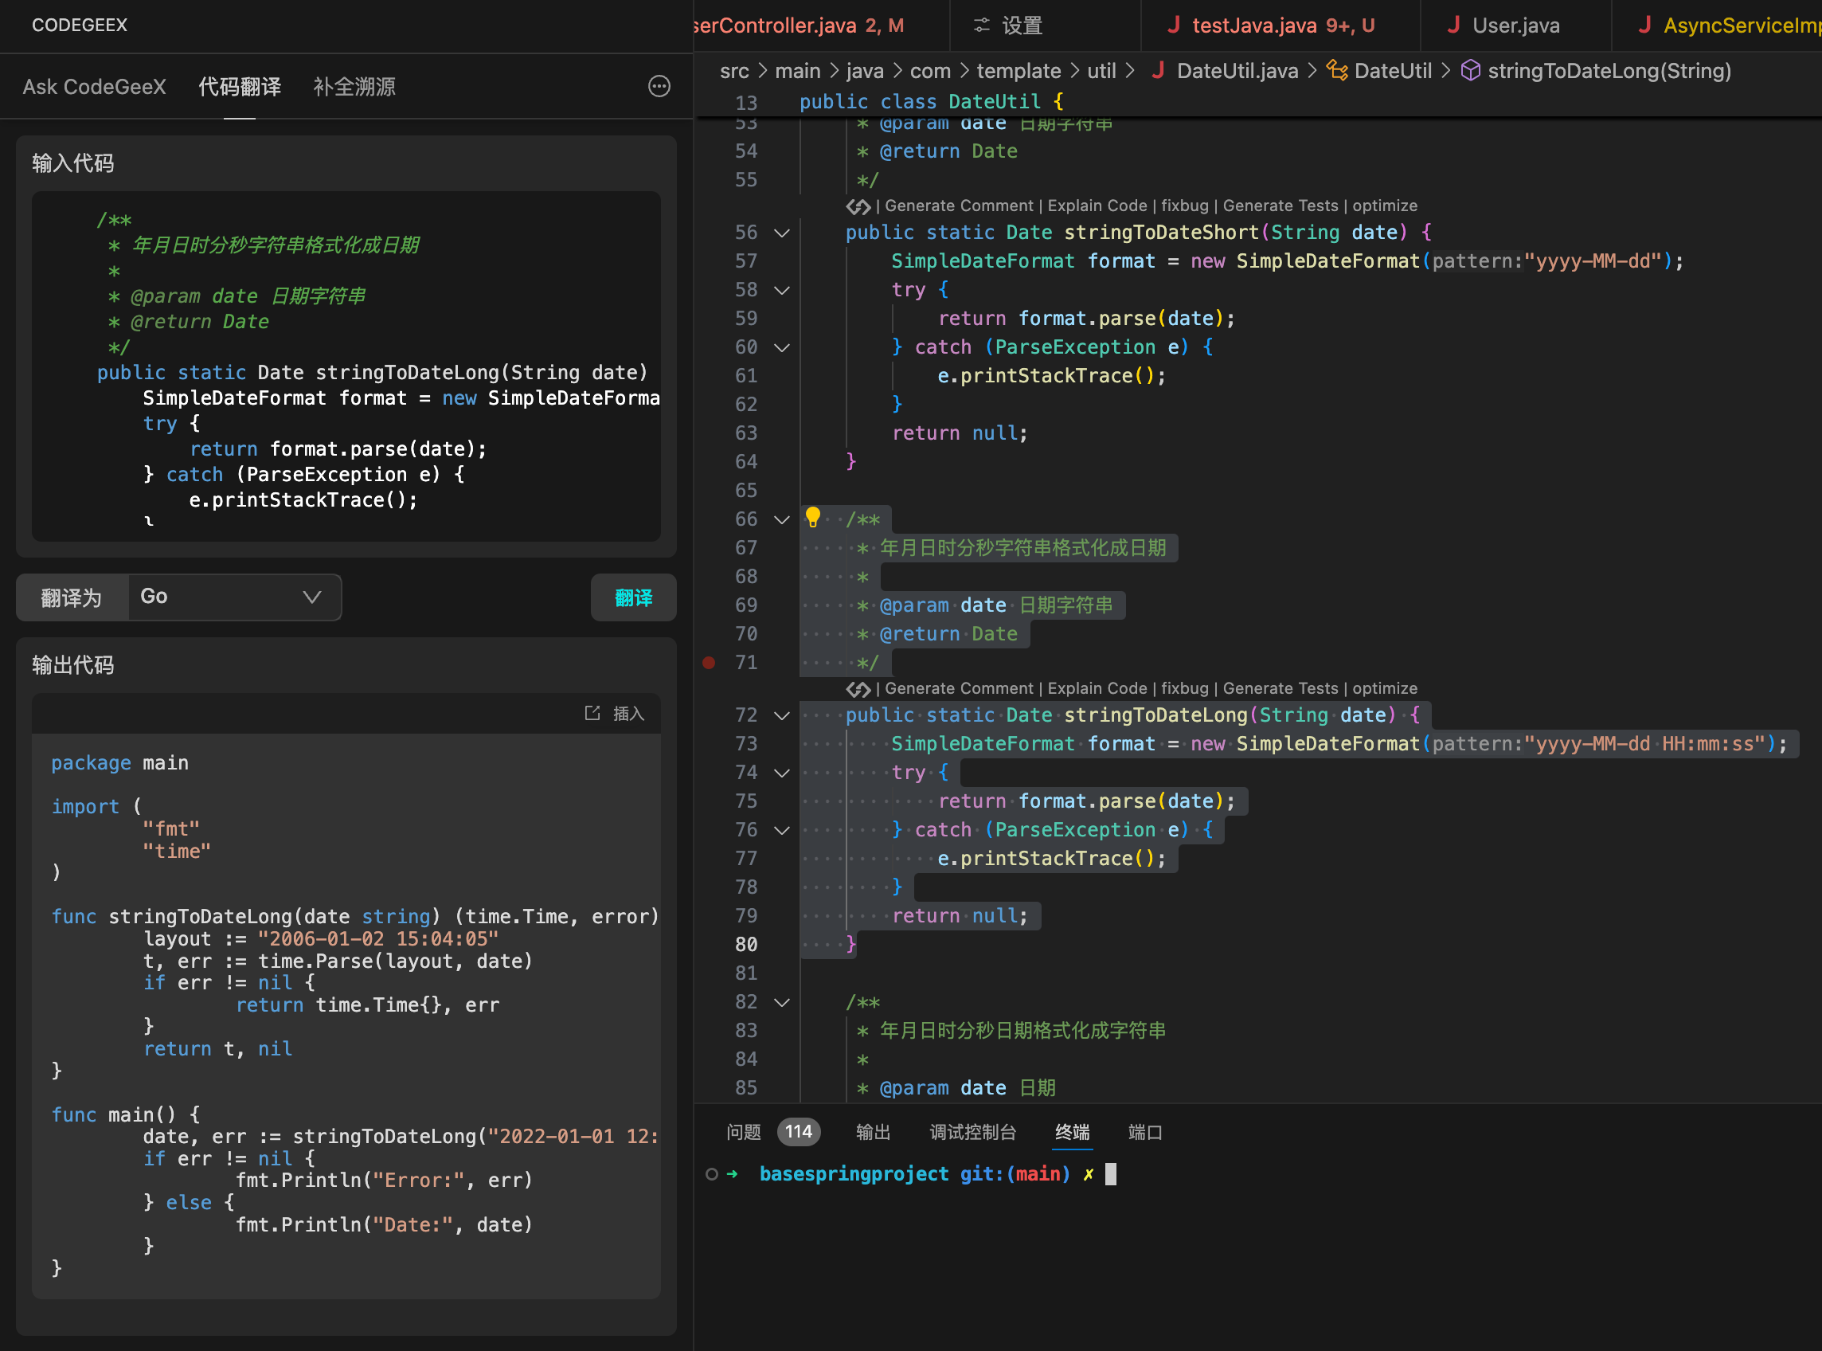This screenshot has height=1351, width=1822.
Task: Click the lightbulb quick-fix icon on line 66
Action: coord(812,517)
